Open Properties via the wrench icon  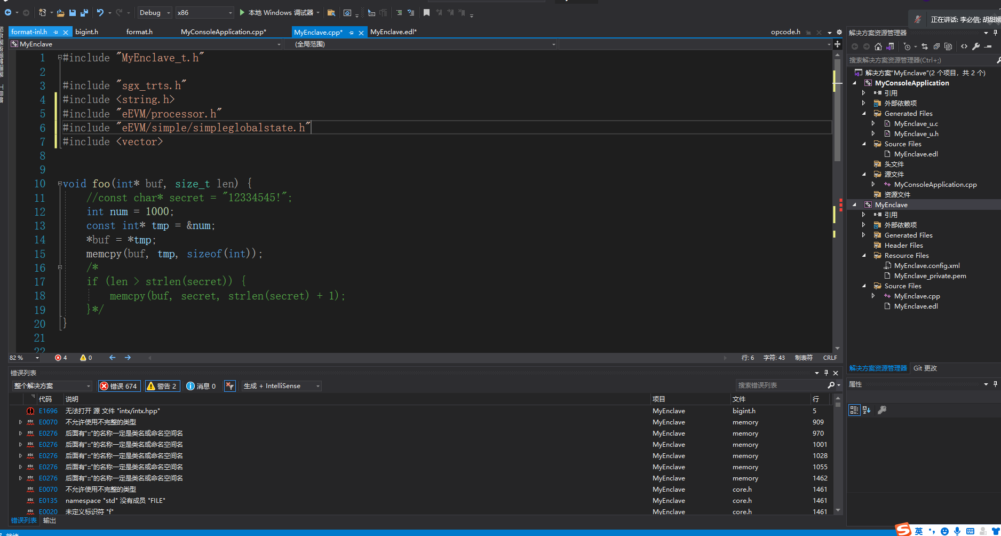tap(976, 46)
